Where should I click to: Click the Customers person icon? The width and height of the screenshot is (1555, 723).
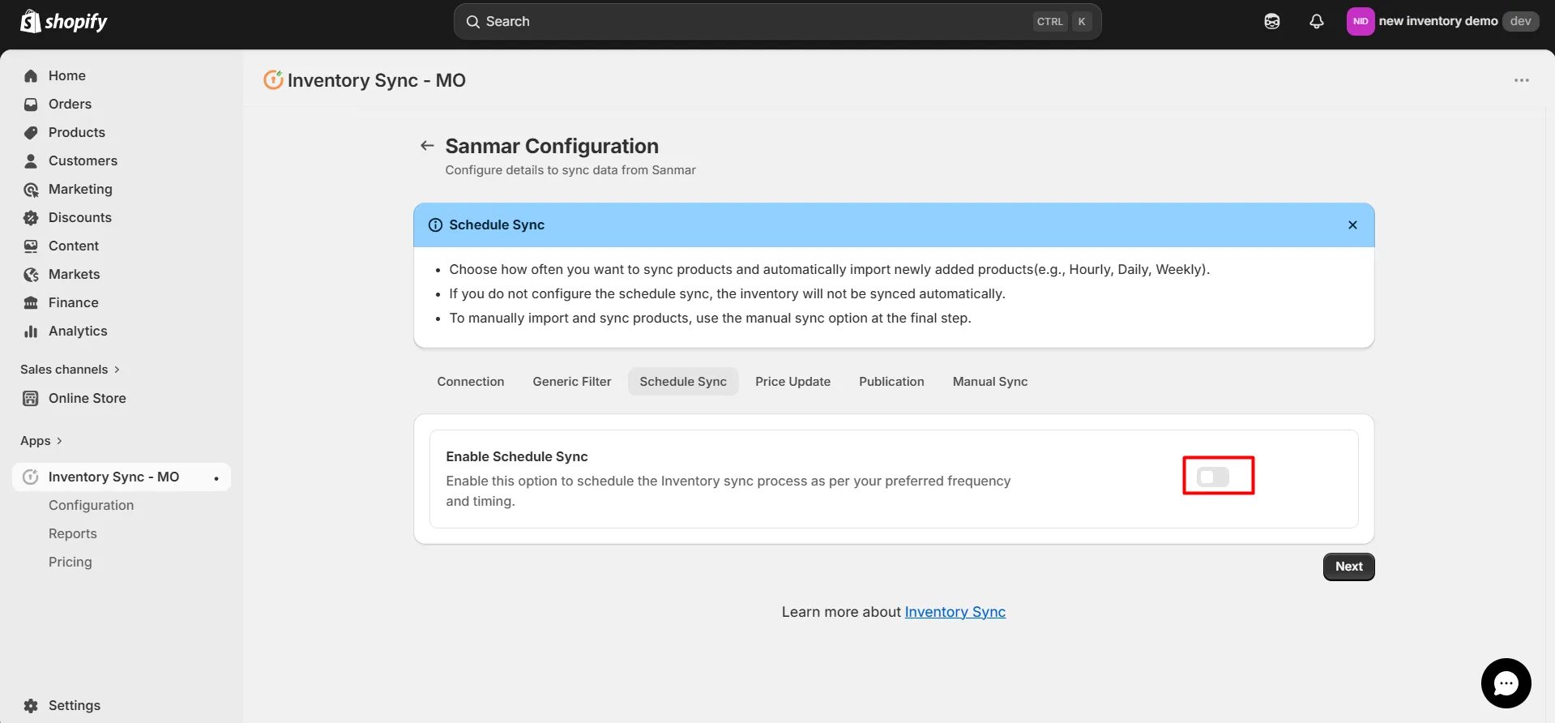31,160
